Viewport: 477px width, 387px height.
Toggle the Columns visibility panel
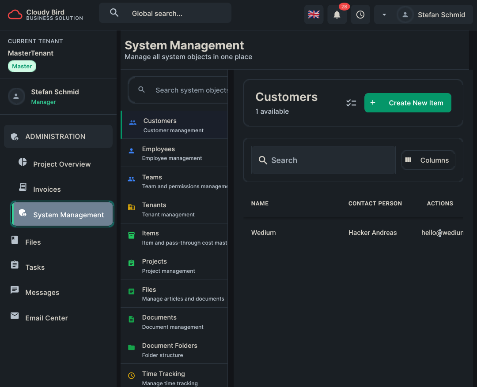(x=428, y=160)
